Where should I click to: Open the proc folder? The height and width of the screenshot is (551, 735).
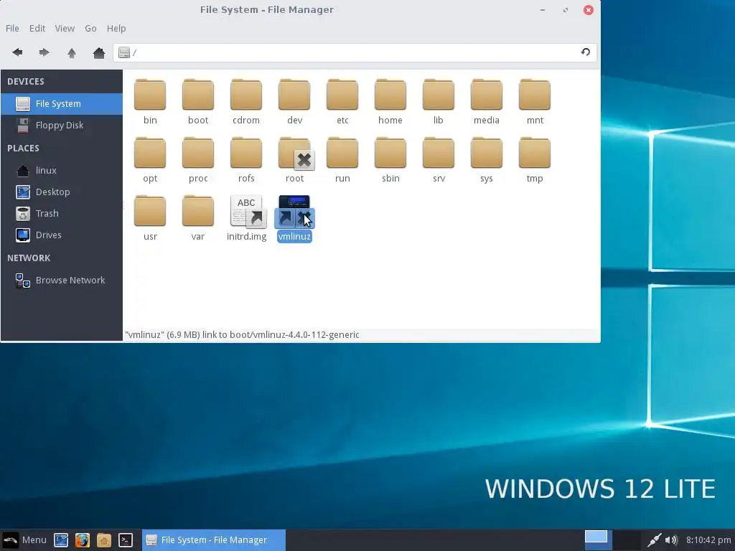[198, 160]
